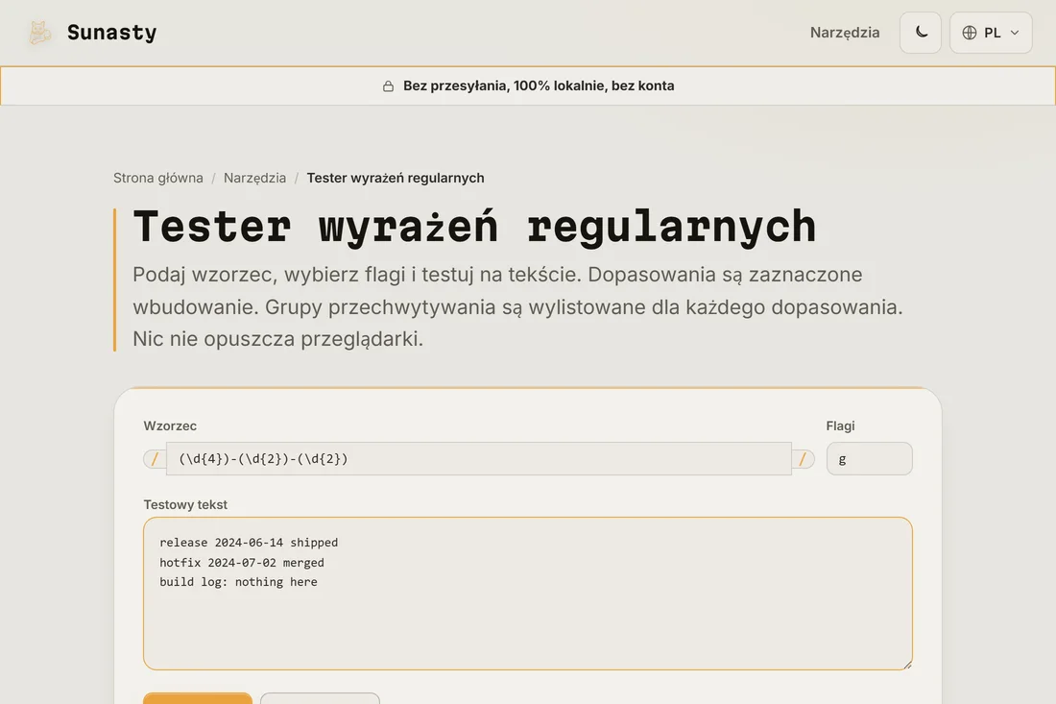The width and height of the screenshot is (1056, 704).
Task: Focus the Flagi flags input field
Action: [x=869, y=459]
